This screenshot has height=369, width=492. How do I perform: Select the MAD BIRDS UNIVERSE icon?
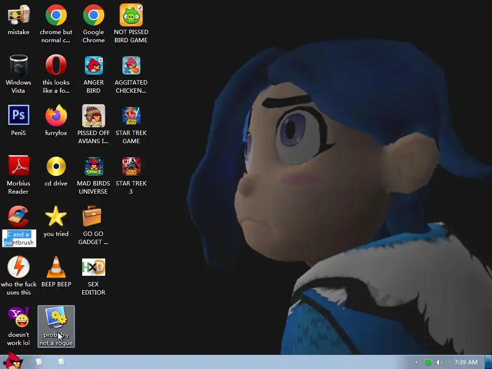[x=94, y=166]
